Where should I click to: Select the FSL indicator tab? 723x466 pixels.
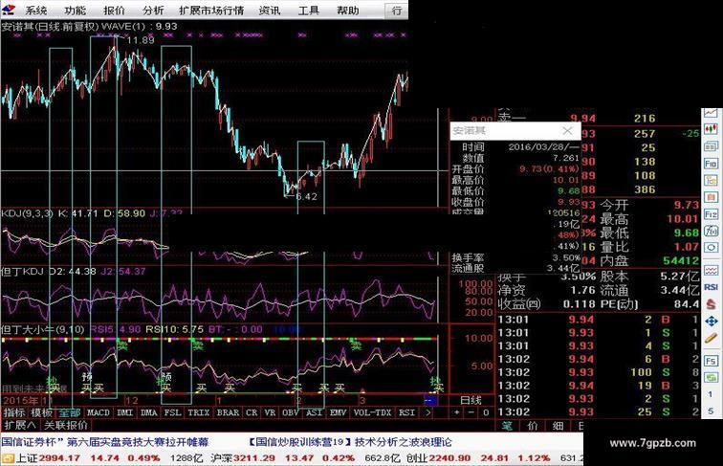click(x=172, y=412)
